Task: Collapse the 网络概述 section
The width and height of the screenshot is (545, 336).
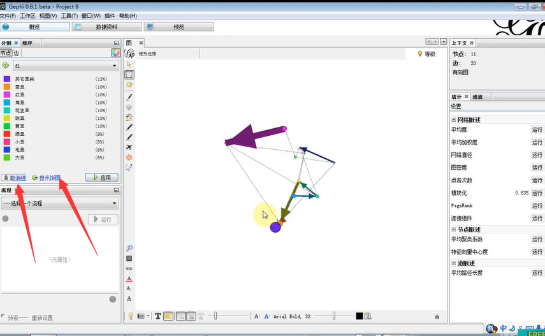Action: [454, 120]
